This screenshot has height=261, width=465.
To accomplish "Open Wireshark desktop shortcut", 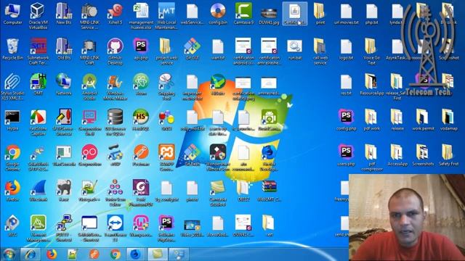I will [x=38, y=191].
